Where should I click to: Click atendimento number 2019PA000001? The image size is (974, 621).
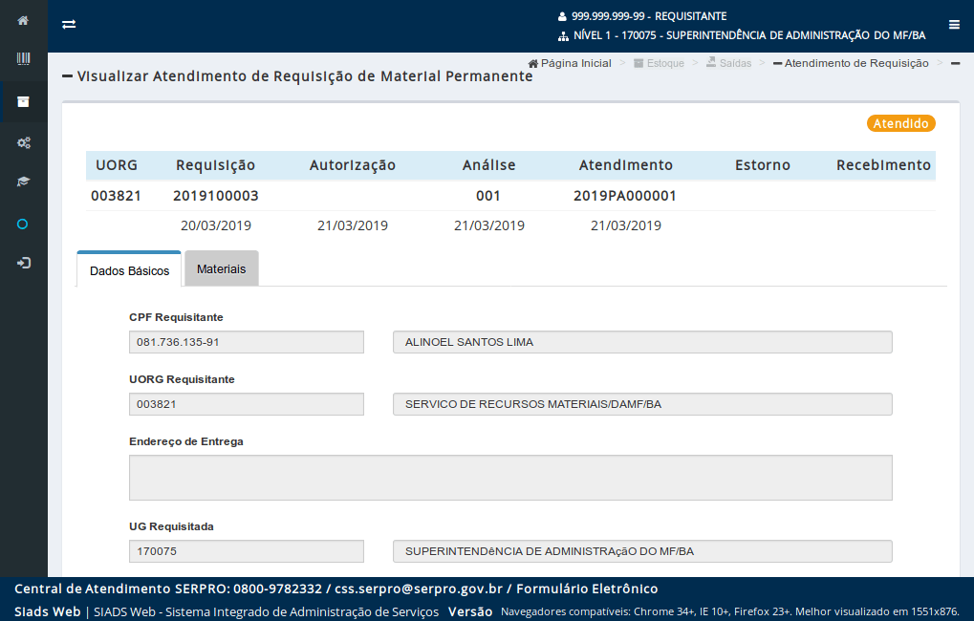pyautogui.click(x=625, y=196)
